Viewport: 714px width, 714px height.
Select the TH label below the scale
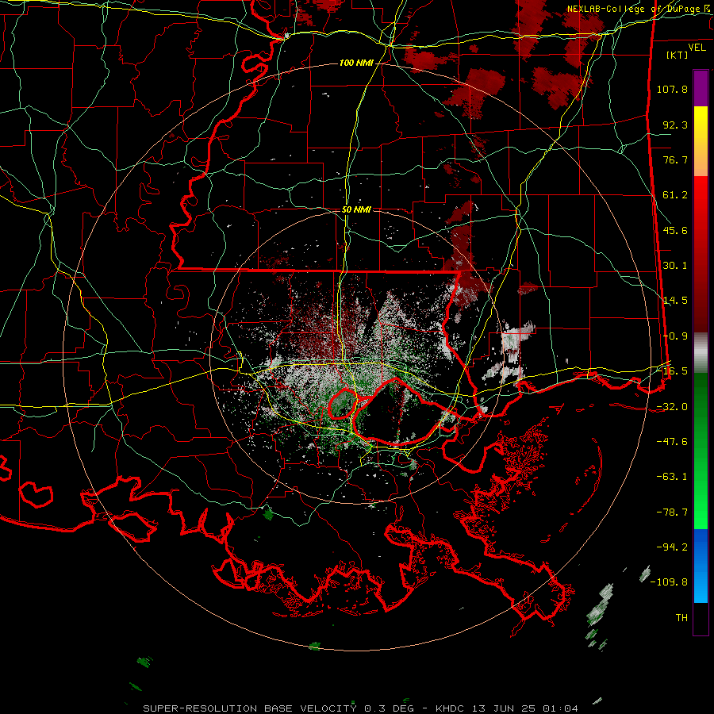click(x=681, y=618)
